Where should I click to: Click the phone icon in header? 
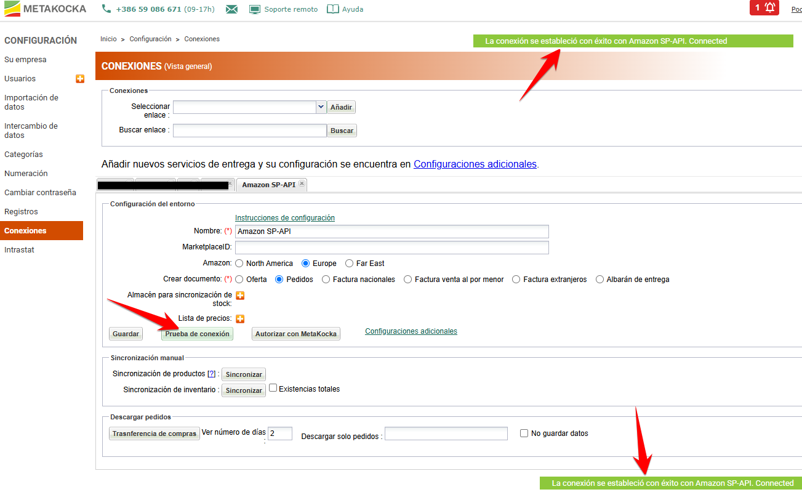point(106,9)
